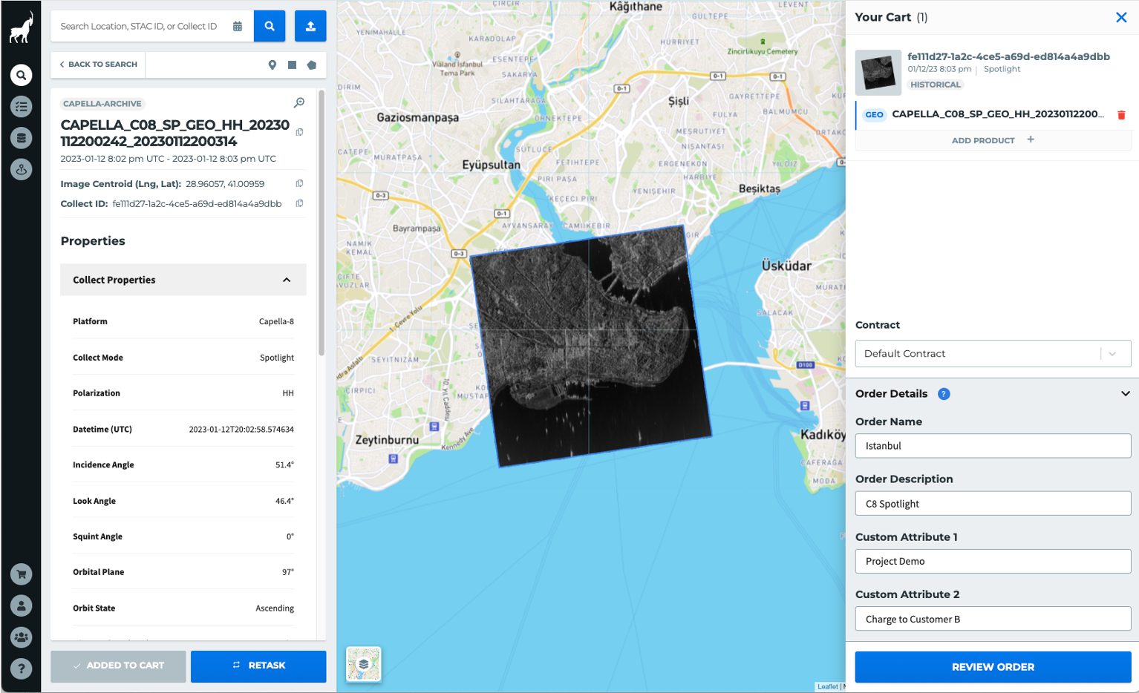The image size is (1139, 693).
Task: Click the HISTORICAL badge in cart
Action: [x=936, y=85]
